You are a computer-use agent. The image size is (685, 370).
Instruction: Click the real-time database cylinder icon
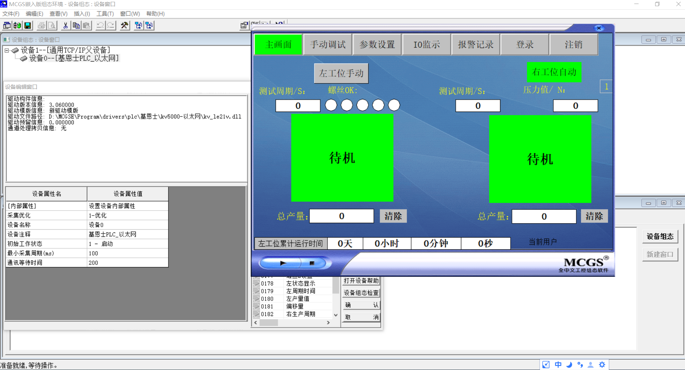(x=17, y=26)
